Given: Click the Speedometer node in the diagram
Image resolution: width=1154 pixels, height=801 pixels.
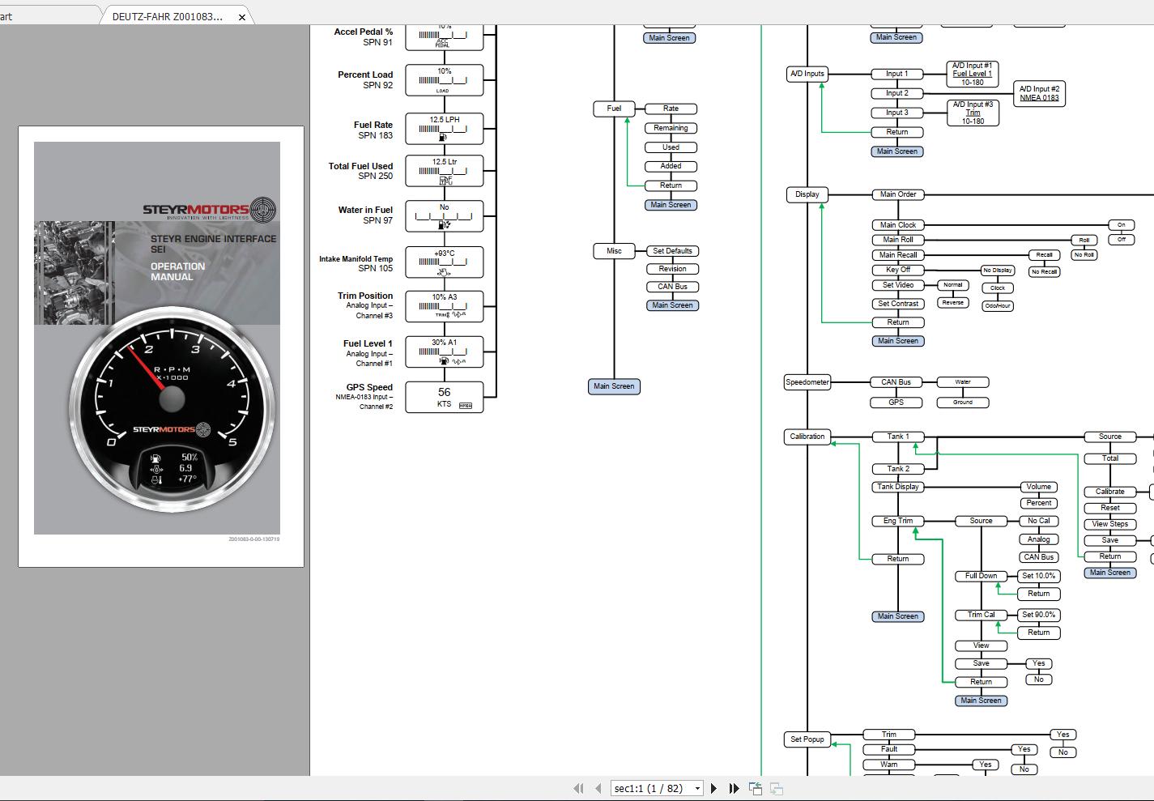Looking at the screenshot, I should 807,382.
